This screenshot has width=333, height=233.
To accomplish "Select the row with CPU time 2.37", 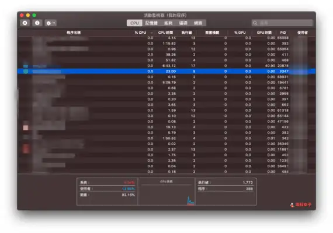I will pyautogui.click(x=166, y=149).
